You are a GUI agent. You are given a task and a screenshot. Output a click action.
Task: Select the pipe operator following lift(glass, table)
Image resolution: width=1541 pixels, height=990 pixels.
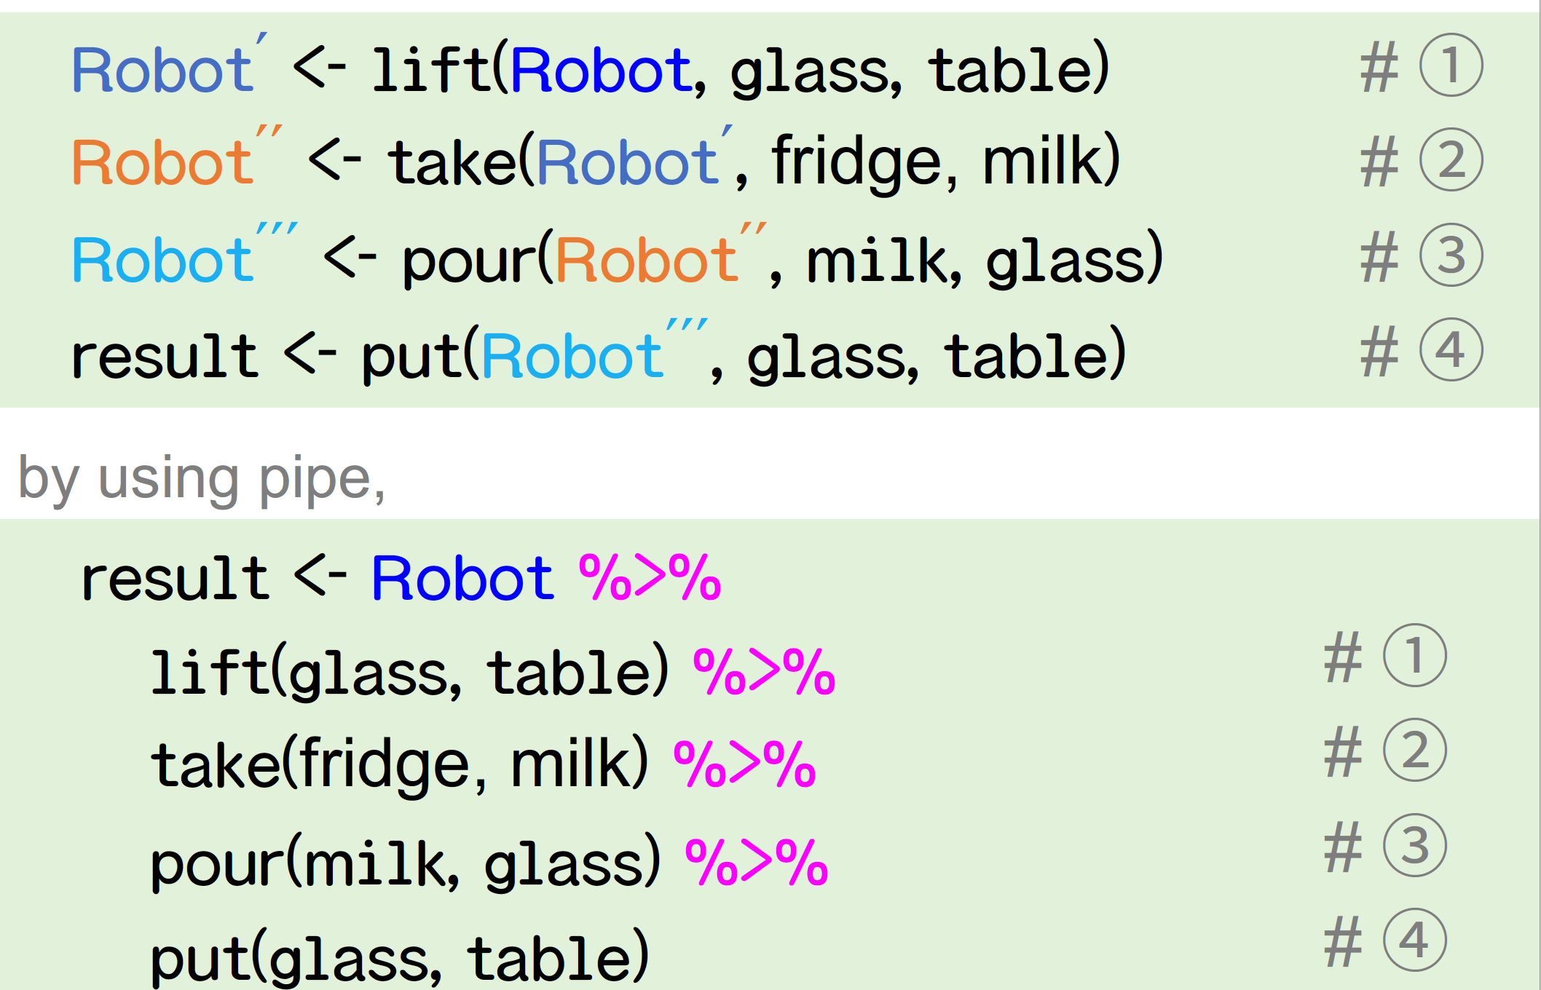point(764,671)
